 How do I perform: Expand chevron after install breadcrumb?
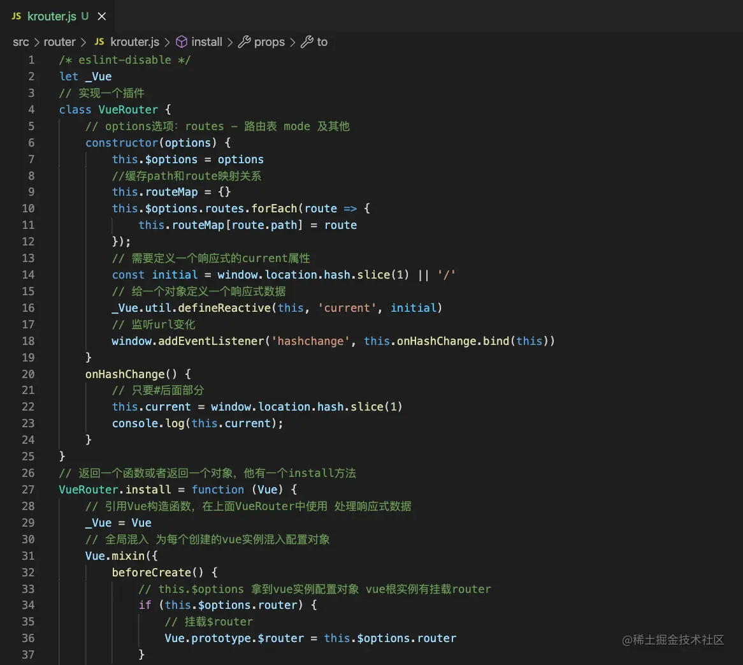point(230,43)
